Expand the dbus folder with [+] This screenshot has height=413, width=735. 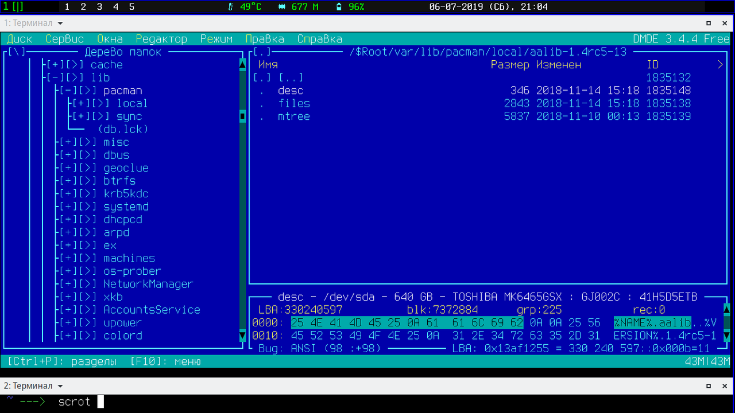point(68,155)
